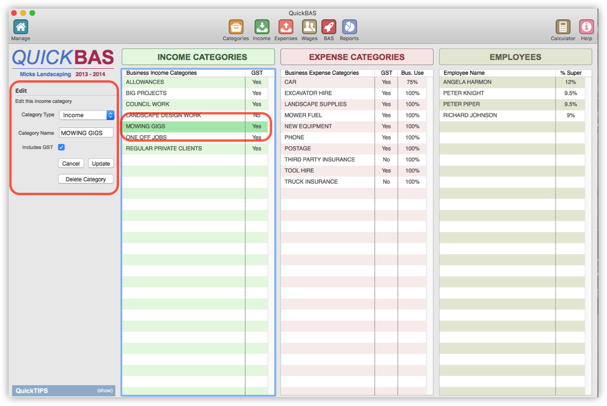Click inside the Category Name field
607x406 pixels.
click(x=86, y=132)
